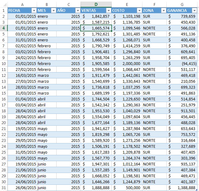Select the date cell 16/03/2015
The height and width of the screenshot is (191, 199).
click(22, 75)
